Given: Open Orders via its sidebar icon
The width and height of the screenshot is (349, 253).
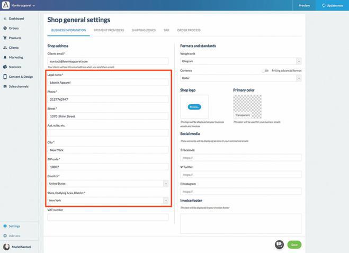Looking at the screenshot, I should 5,28.
